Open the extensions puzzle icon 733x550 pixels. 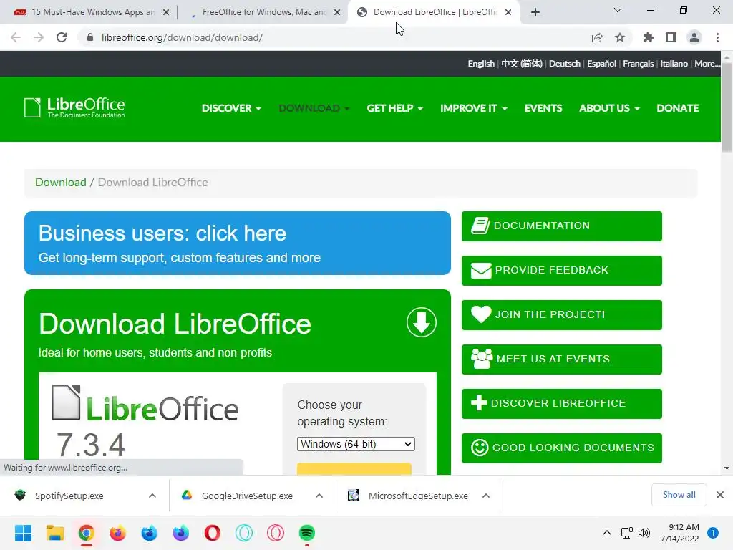(x=649, y=37)
